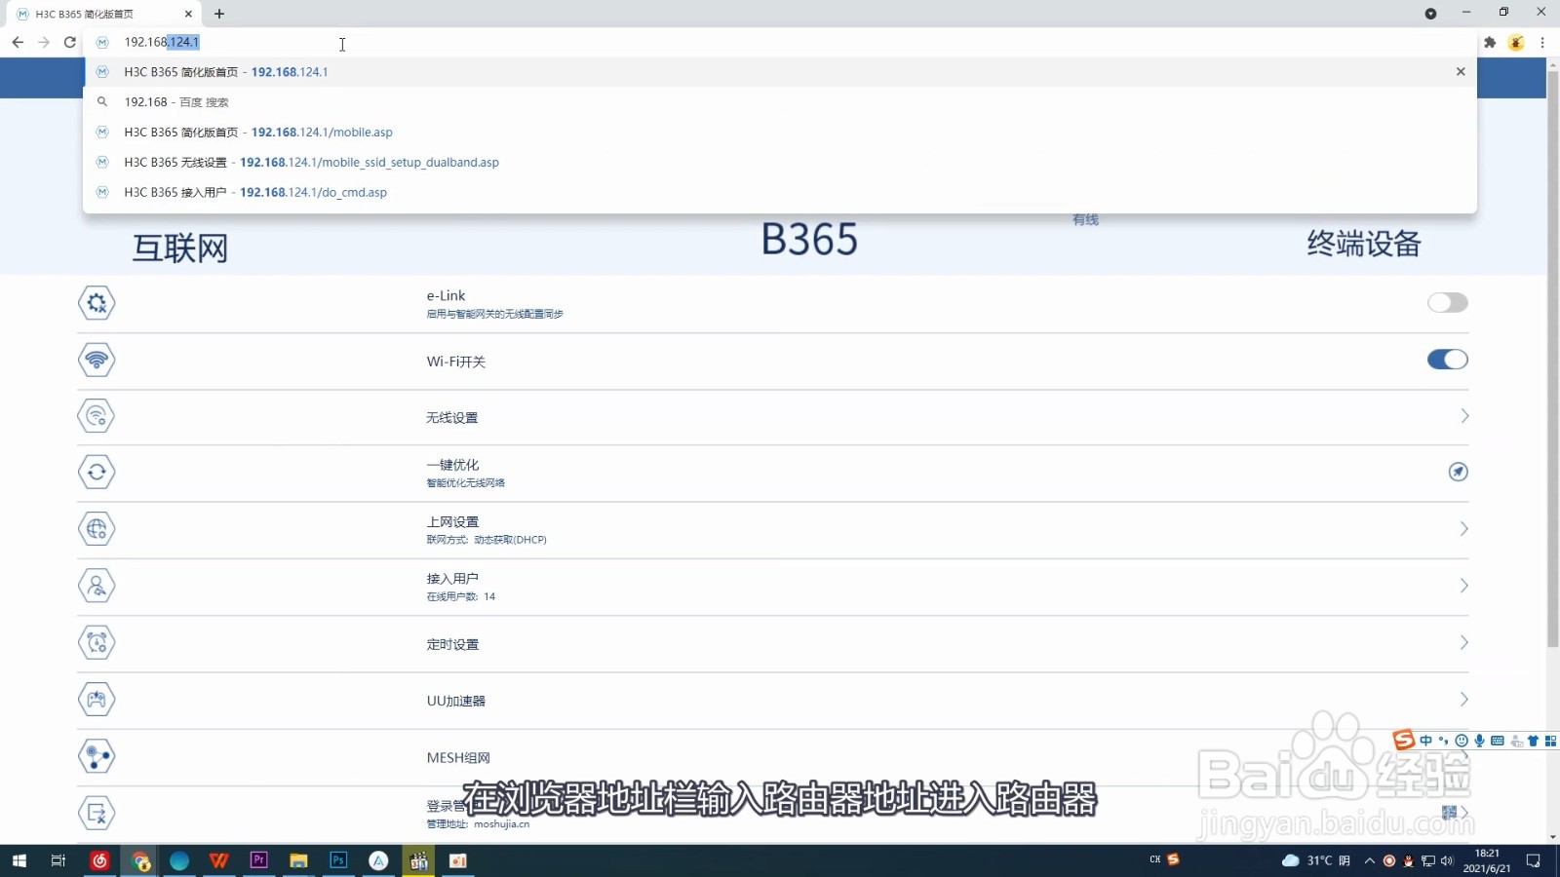Click the browser profile avatar icon

tap(1516, 42)
